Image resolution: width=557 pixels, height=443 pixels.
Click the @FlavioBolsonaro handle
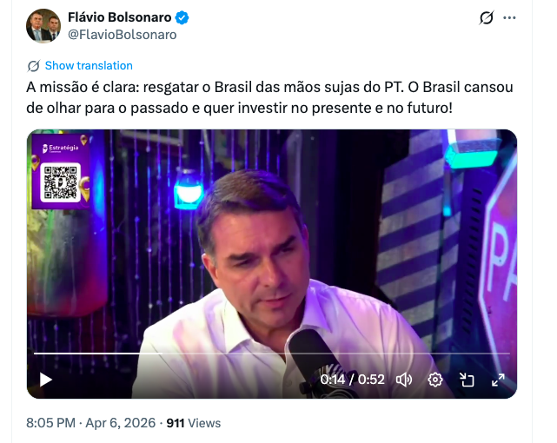coord(123,35)
